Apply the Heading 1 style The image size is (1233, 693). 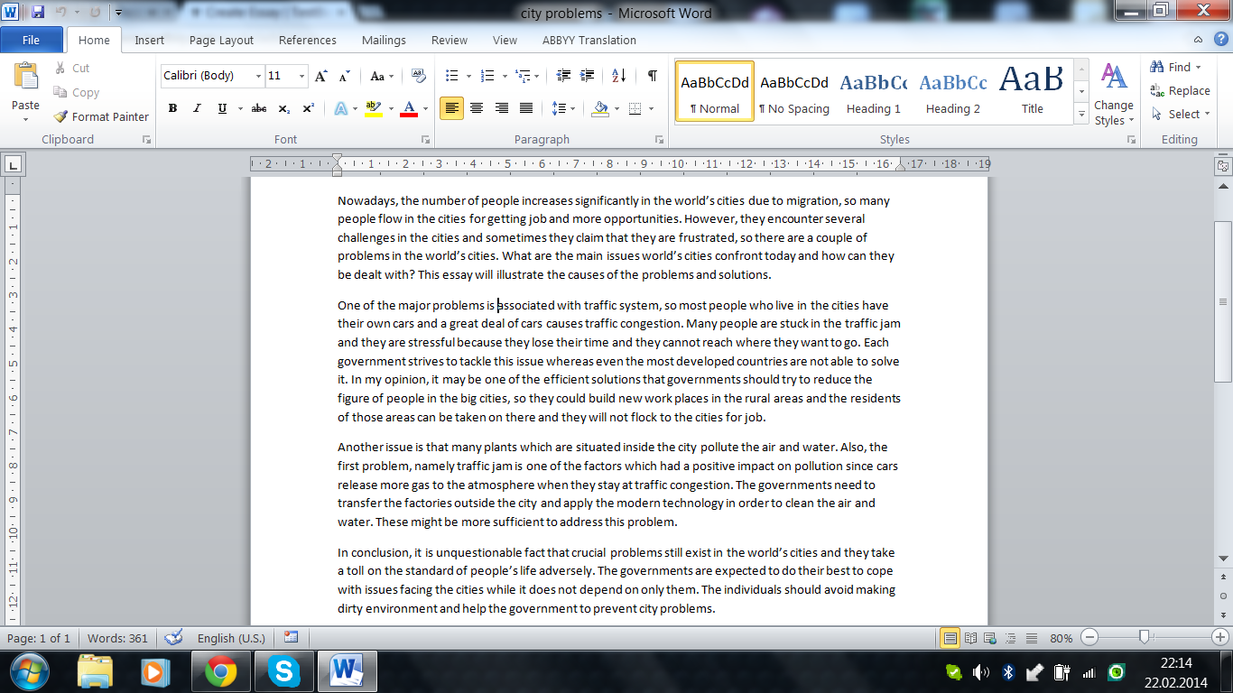874,92
